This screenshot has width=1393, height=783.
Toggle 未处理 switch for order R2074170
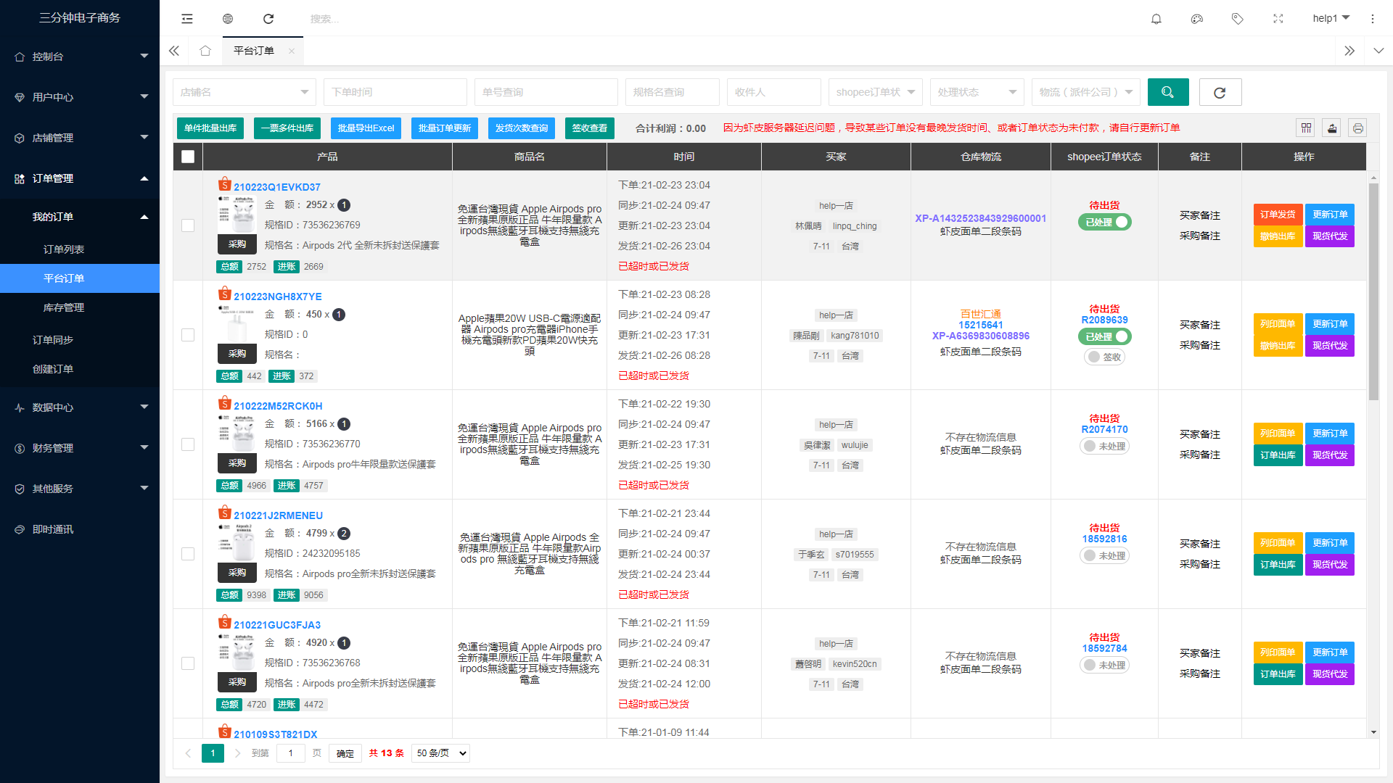pyautogui.click(x=1104, y=447)
